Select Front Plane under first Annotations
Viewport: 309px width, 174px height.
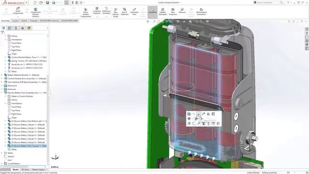click(x=16, y=43)
